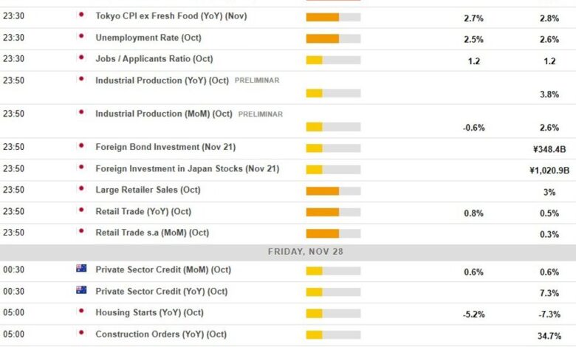576x347 pixels.
Task: Click the Japan flag next to Unemployment Rate
Action: coord(81,36)
